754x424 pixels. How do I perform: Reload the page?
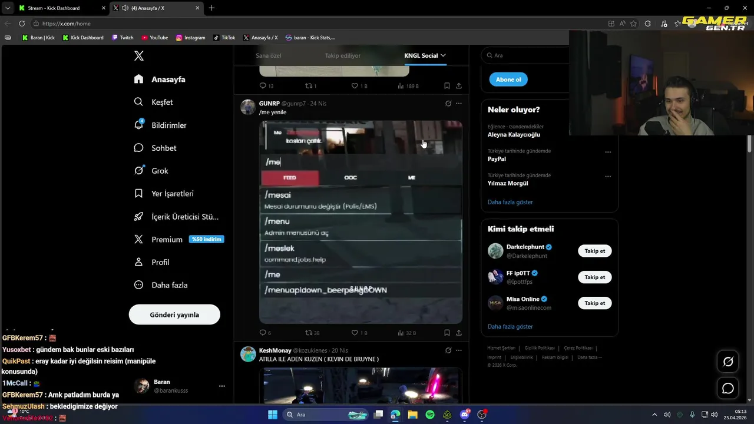[x=22, y=24]
